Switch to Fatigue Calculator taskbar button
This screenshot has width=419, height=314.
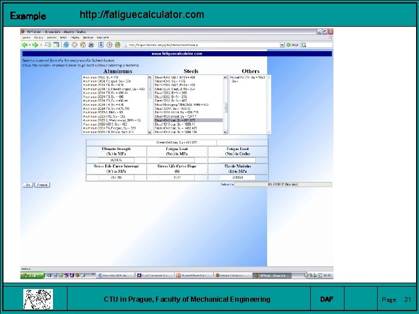coord(232,275)
